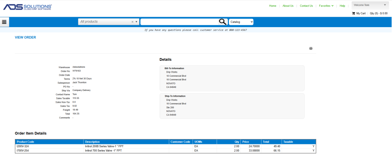Click the 49.40 total cell
The image size is (392, 157).
tap(271, 147)
